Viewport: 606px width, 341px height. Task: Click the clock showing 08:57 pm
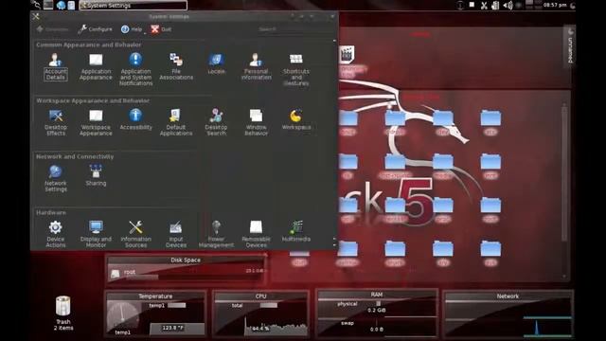[555, 5]
